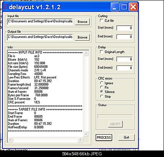
Task: Close the delaycut window
Action: [x=133, y=7]
